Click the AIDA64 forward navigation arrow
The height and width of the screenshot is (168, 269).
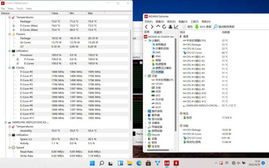[152, 26]
